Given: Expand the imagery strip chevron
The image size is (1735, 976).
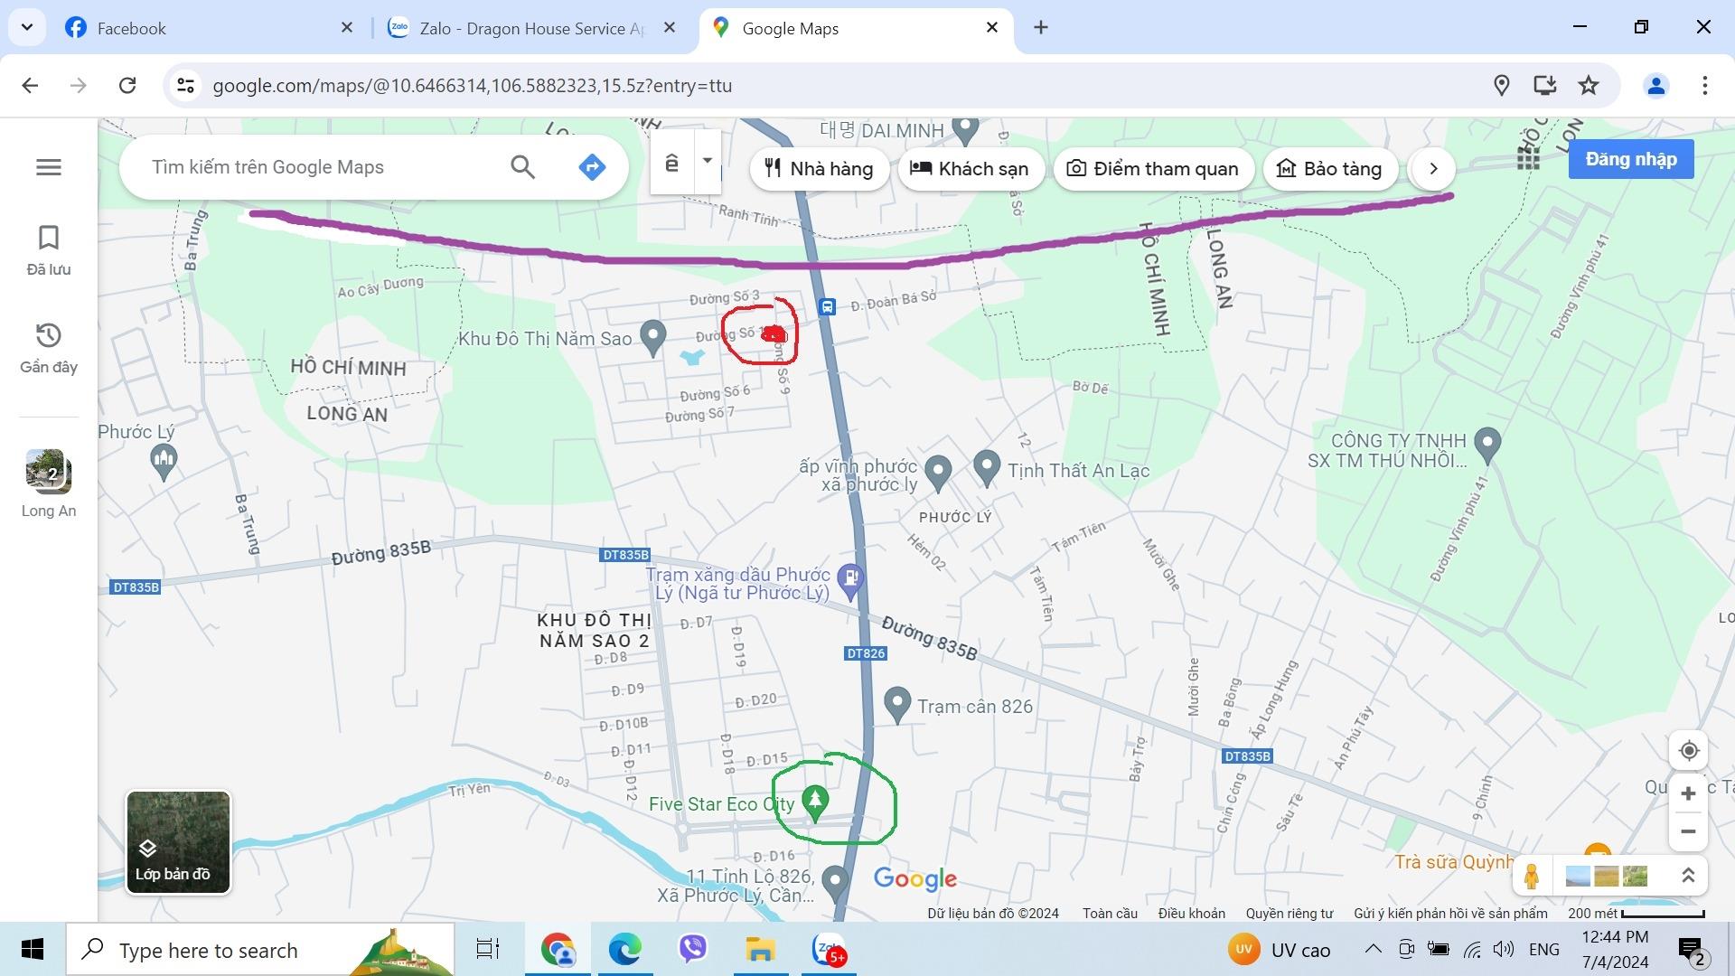Looking at the screenshot, I should [x=1687, y=876].
